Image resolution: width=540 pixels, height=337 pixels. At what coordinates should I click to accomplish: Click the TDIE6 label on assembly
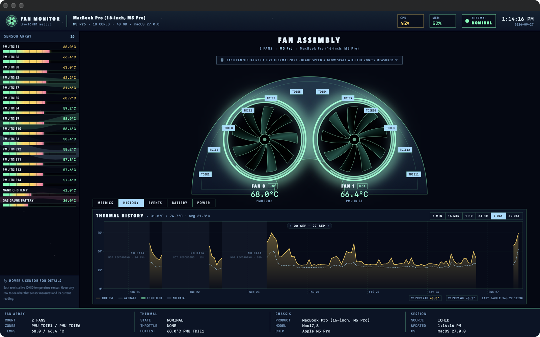[214, 150]
